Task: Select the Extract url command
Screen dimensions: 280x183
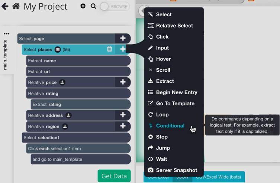Action: click(x=78, y=71)
